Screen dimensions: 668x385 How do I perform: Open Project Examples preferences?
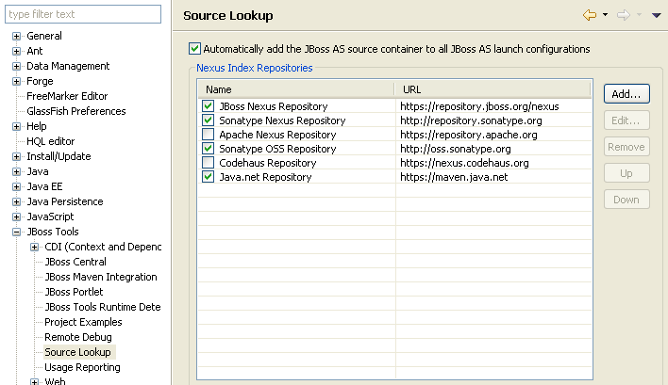[x=83, y=322]
